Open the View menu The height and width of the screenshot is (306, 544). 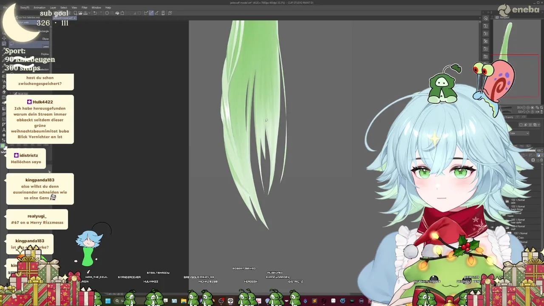pyautogui.click(x=74, y=8)
